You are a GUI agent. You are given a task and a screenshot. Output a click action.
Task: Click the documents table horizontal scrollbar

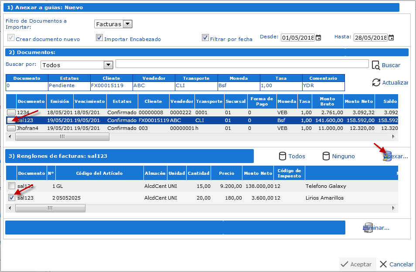[62, 136]
